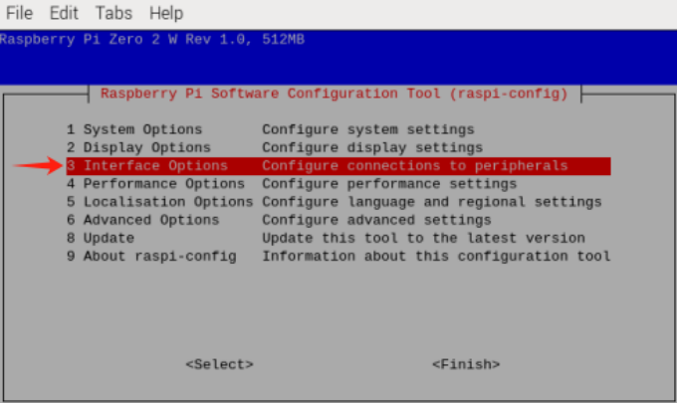Open the Tabs menu

click(113, 13)
